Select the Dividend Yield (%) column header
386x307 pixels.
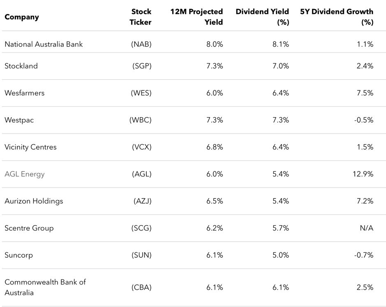click(262, 17)
